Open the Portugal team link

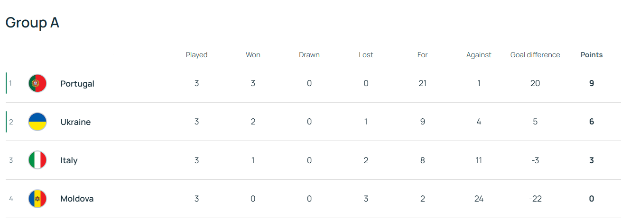[77, 84]
